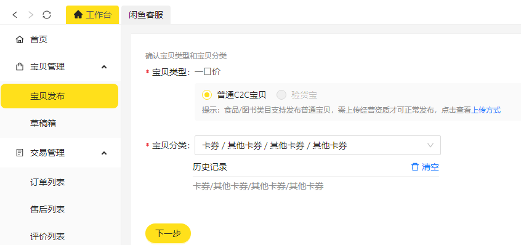
Task: Open the 上传方式 link
Action: pos(486,110)
